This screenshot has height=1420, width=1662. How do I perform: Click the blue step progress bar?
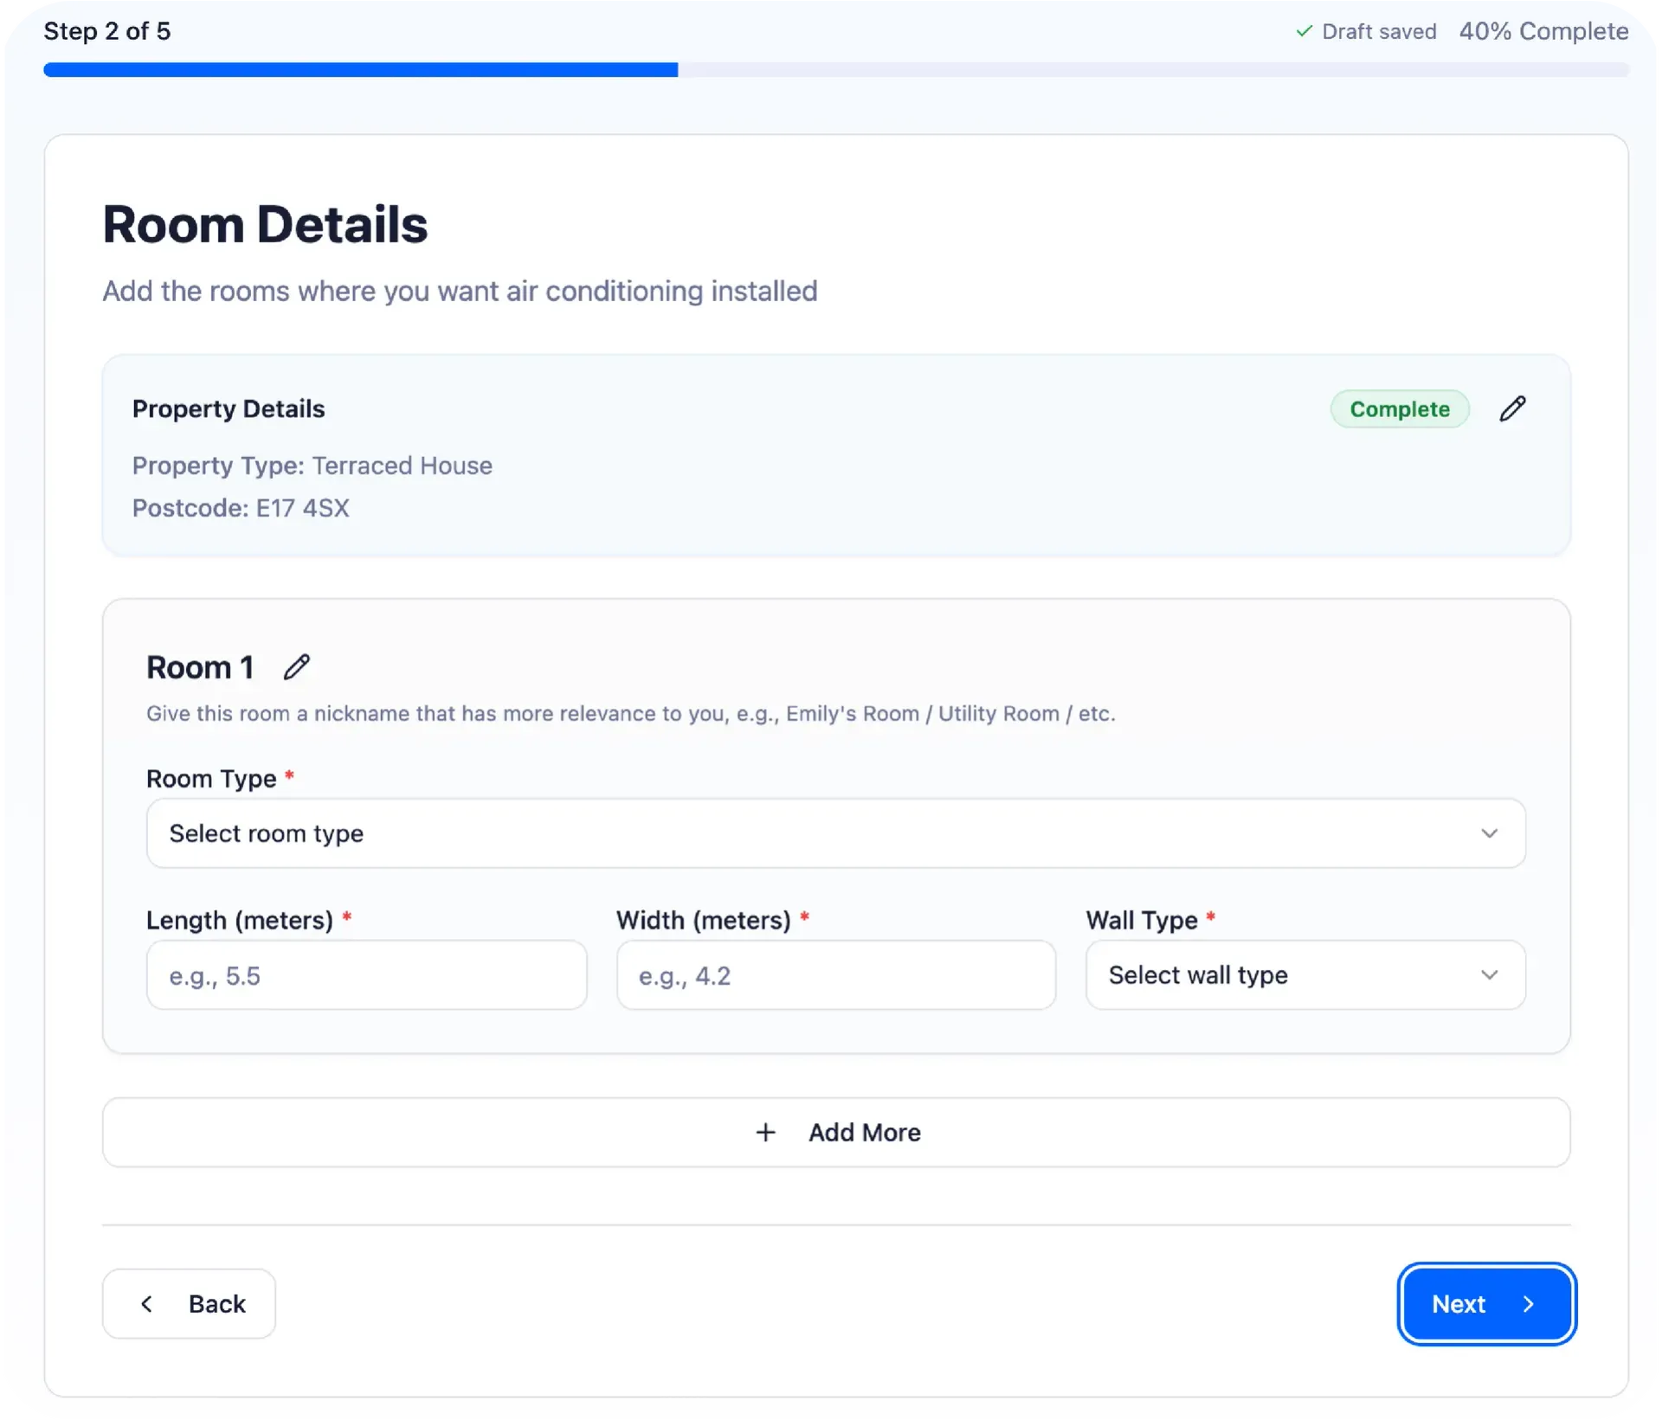tap(360, 70)
